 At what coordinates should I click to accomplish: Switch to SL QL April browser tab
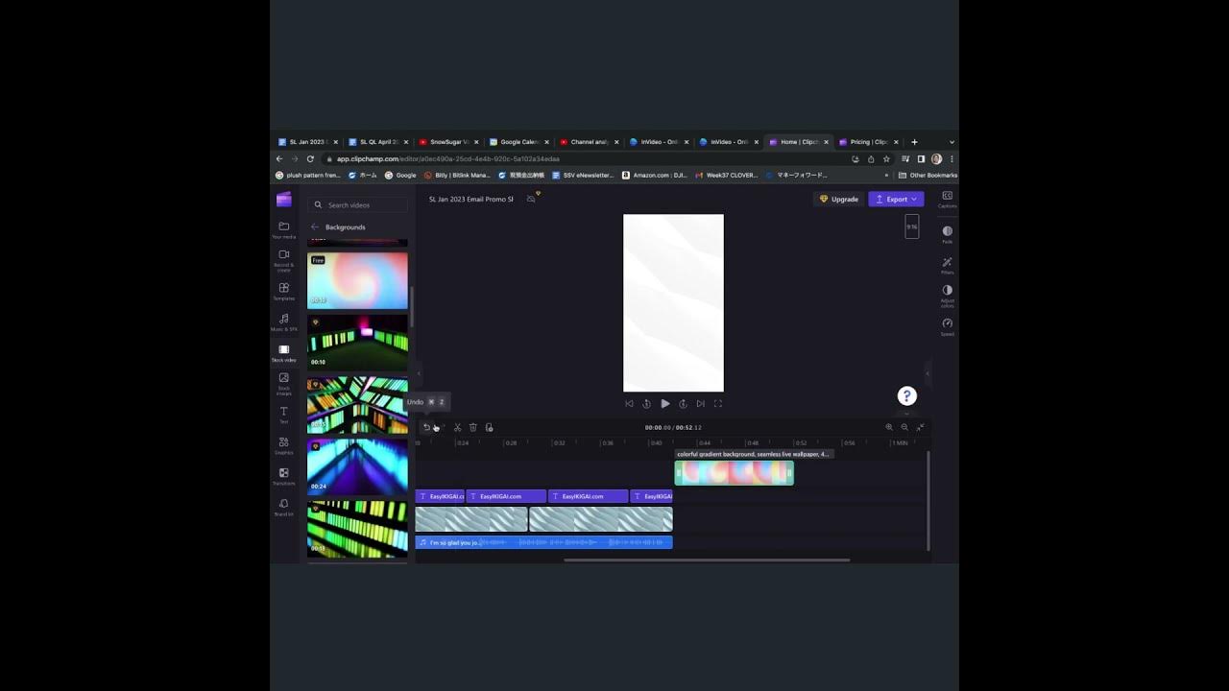377,142
